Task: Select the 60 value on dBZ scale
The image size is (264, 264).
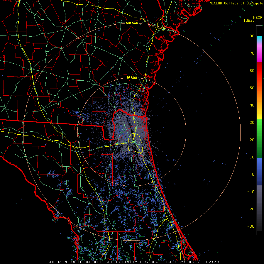Action: [x=252, y=71]
